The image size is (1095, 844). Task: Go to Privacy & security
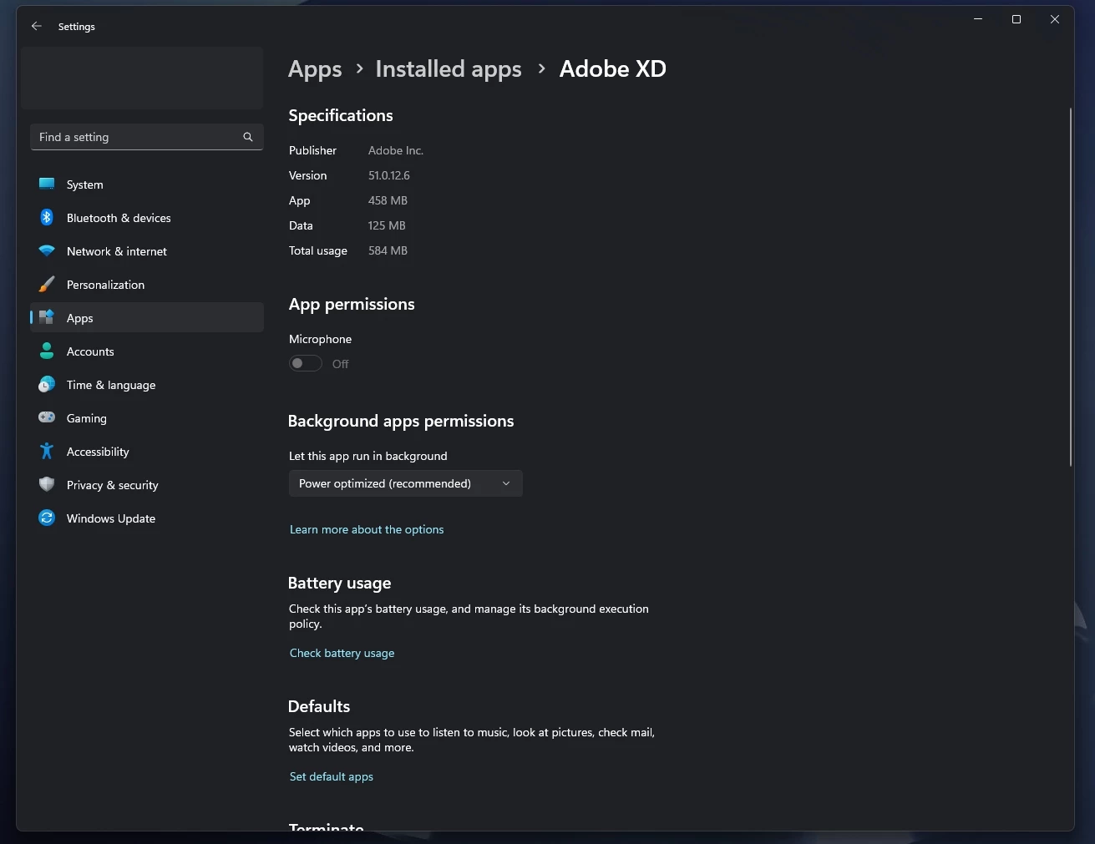tap(147, 485)
